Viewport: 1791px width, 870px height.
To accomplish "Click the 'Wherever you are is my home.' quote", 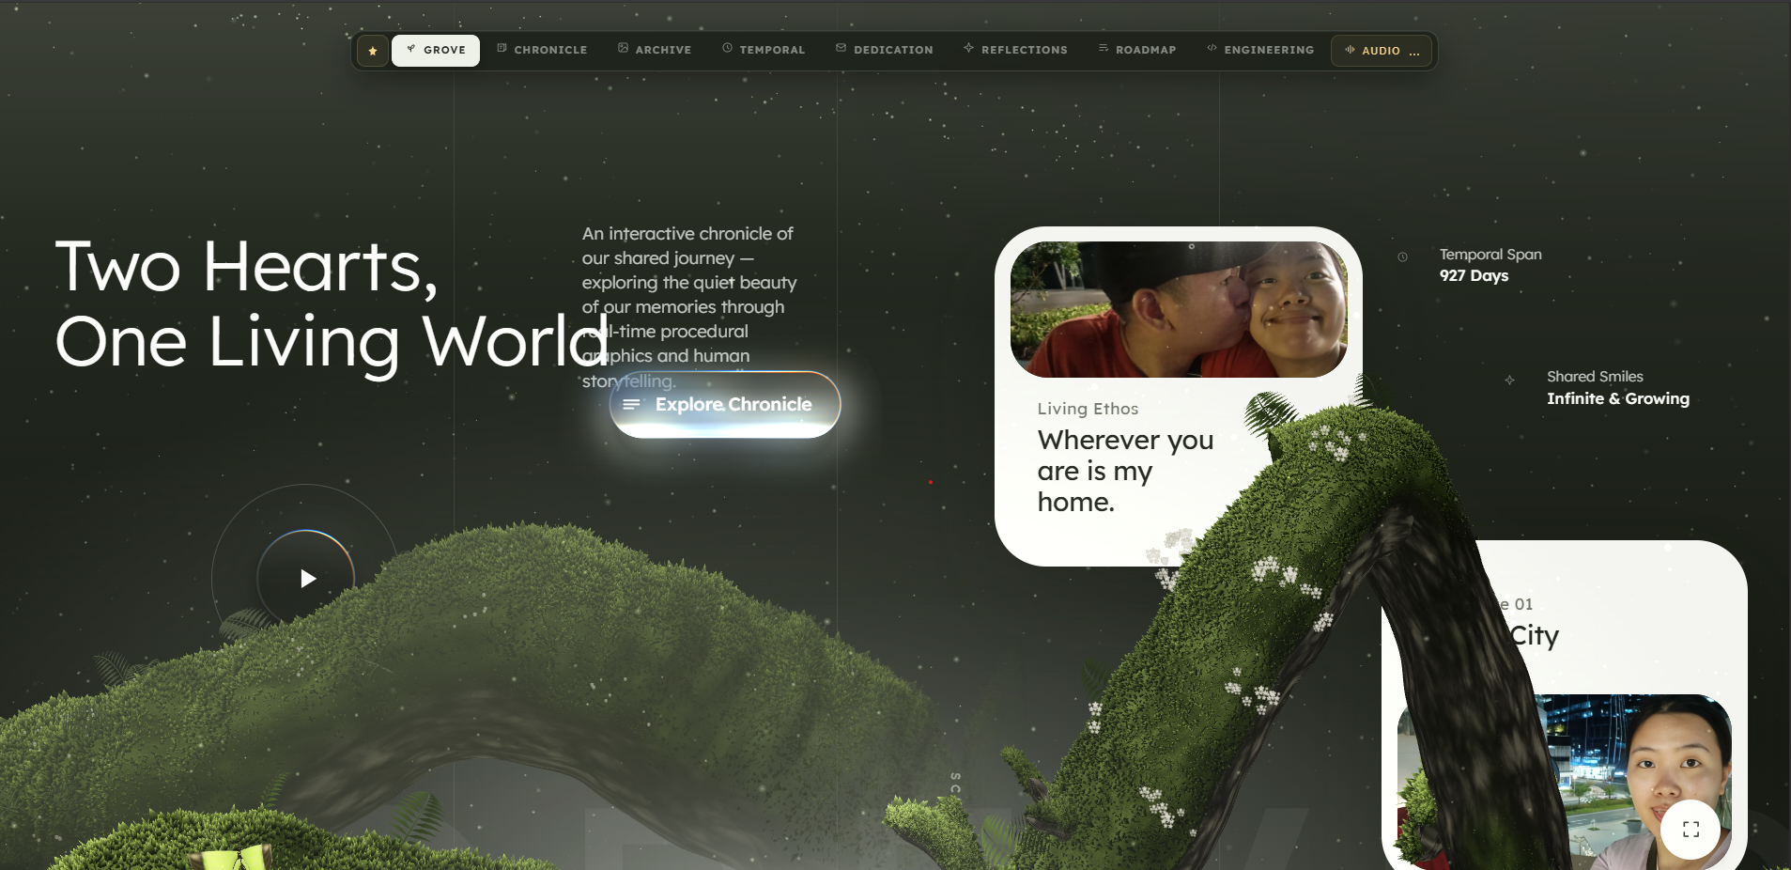I will (x=1125, y=471).
